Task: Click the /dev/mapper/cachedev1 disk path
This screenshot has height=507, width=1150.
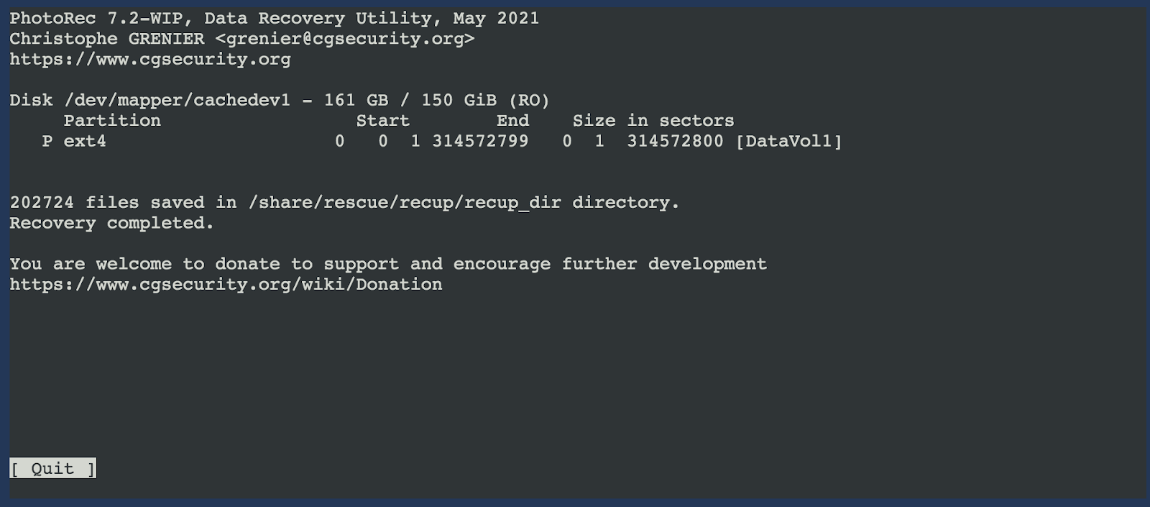Action: (x=178, y=100)
